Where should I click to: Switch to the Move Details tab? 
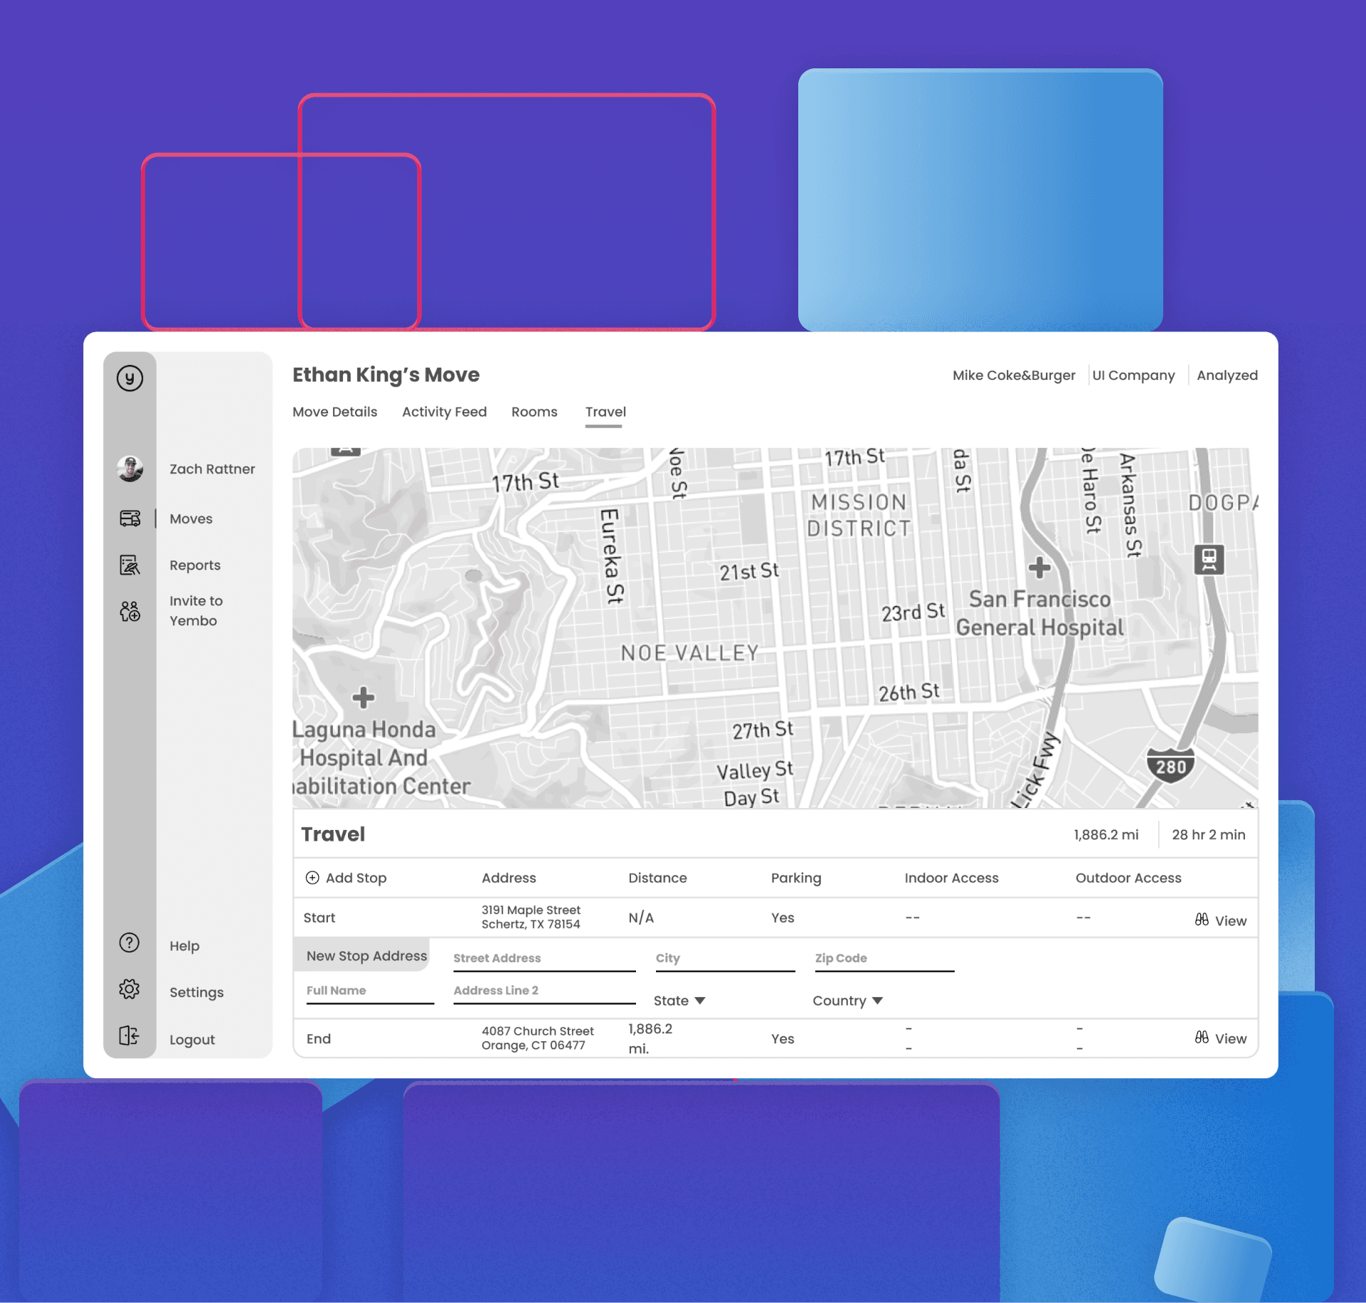coord(334,412)
